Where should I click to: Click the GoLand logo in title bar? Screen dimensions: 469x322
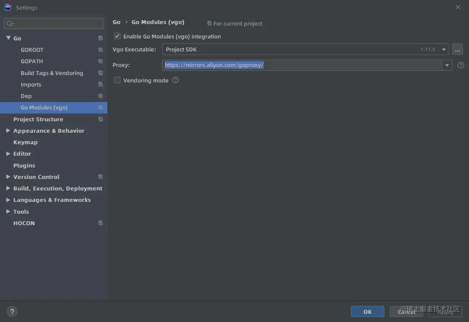click(x=8, y=7)
